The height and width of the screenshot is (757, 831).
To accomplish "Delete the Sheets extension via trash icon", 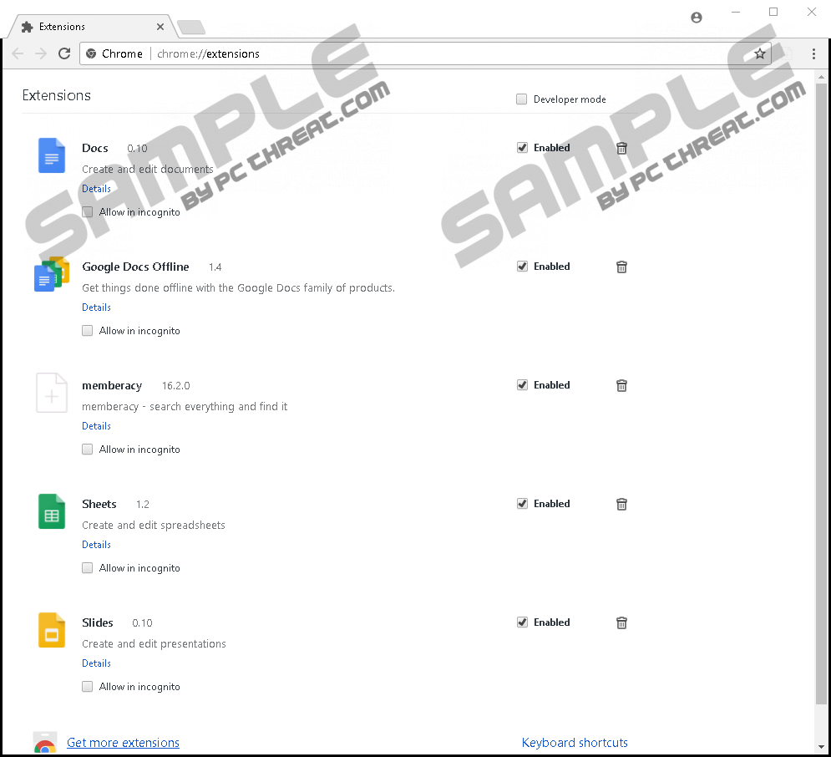I will pyautogui.click(x=621, y=504).
